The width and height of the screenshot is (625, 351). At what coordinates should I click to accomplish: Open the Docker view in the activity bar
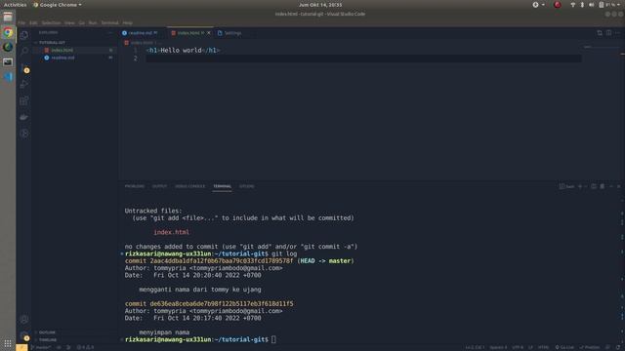[24, 117]
